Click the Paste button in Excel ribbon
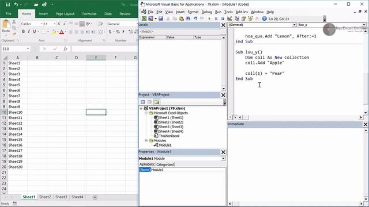Image resolution: width=369 pixels, height=207 pixels. [x=6, y=26]
